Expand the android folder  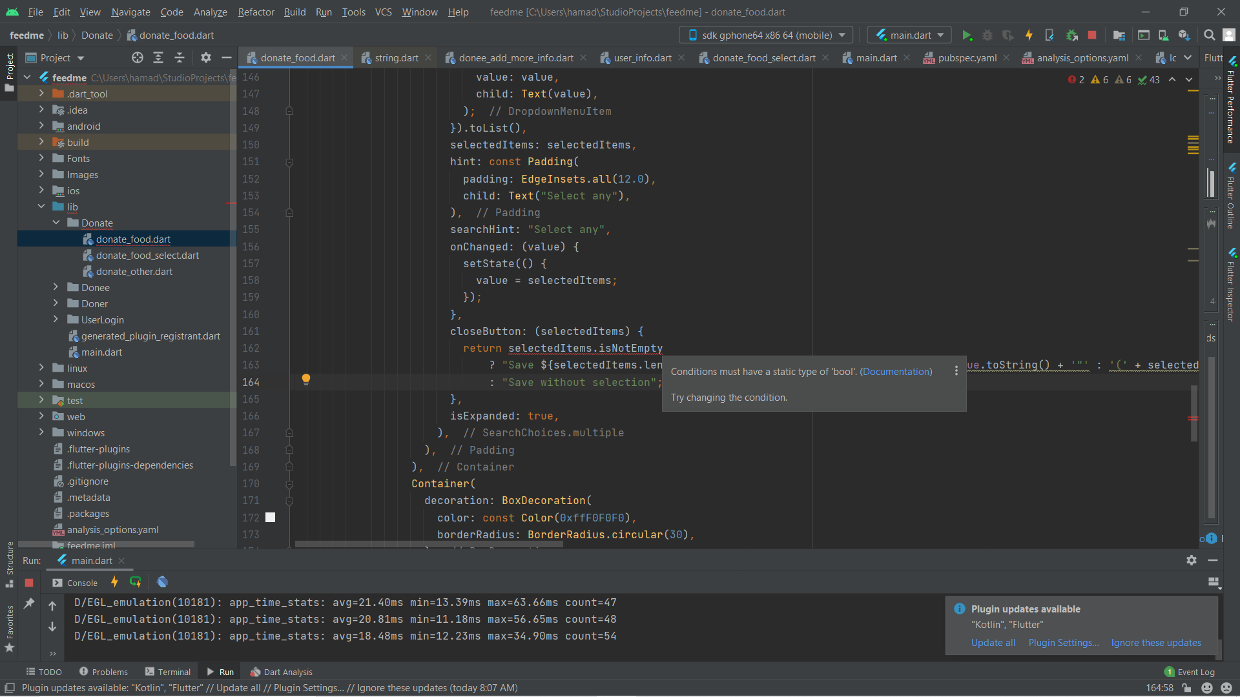(x=41, y=126)
